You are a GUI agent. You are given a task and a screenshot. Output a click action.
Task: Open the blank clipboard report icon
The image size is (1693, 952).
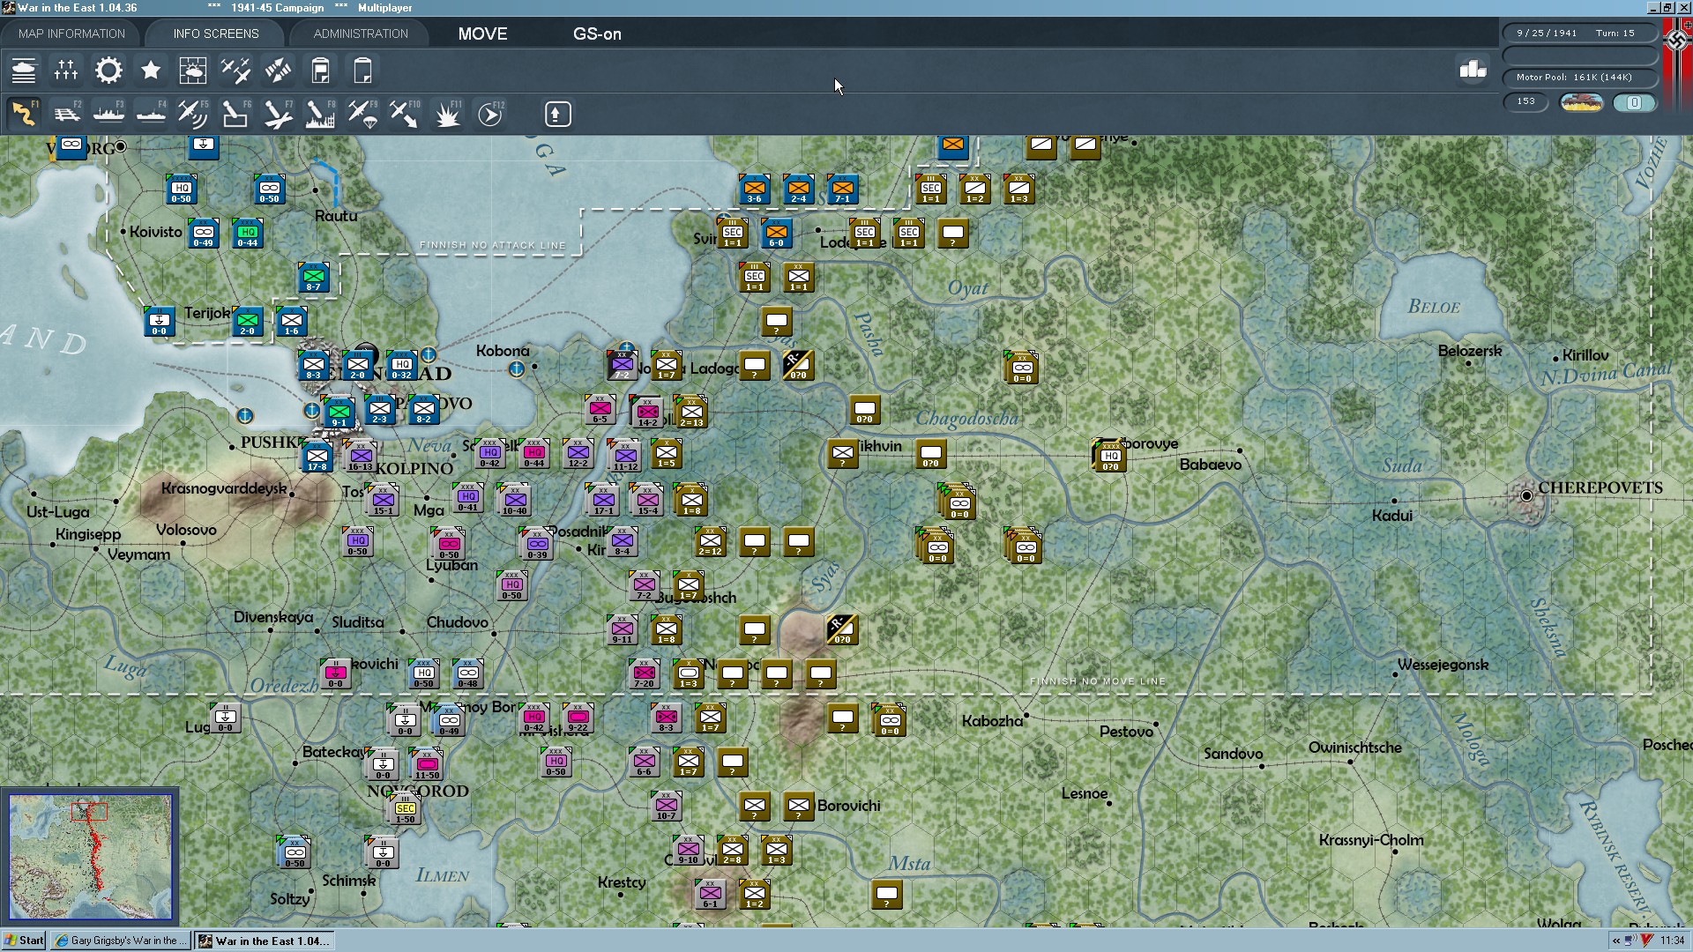362,71
